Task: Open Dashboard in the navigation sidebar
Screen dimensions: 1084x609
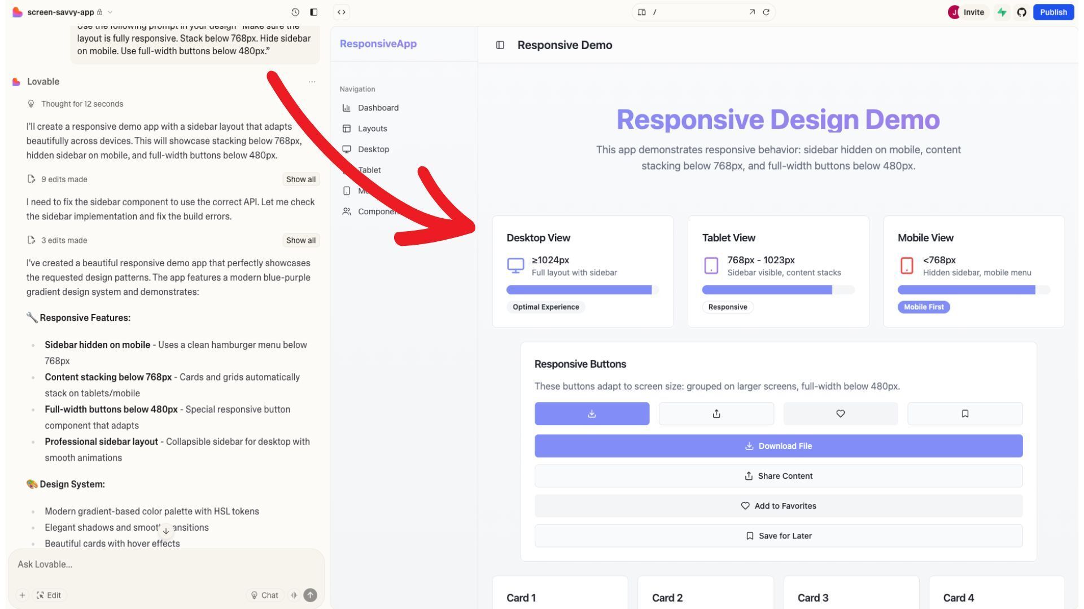Action: click(x=378, y=108)
